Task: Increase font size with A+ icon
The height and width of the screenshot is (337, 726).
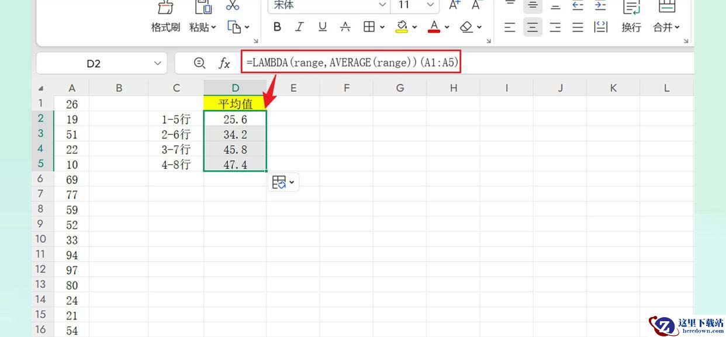Action: 454,5
